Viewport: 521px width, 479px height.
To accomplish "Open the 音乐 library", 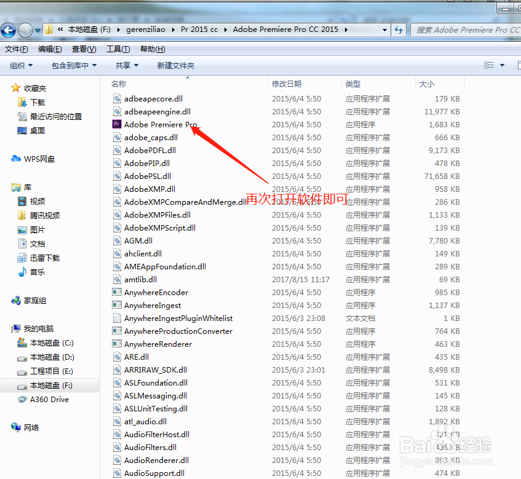I will click(x=37, y=272).
